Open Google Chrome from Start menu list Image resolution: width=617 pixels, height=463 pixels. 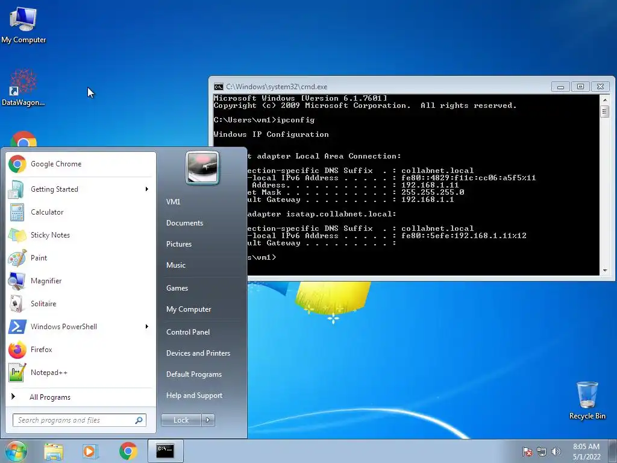pyautogui.click(x=81, y=164)
